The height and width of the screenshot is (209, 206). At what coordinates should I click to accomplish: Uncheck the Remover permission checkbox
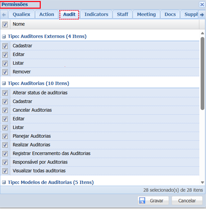click(5, 72)
